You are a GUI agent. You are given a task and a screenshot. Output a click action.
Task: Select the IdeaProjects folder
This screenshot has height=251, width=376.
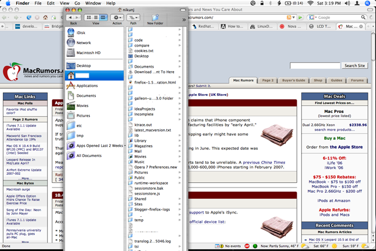145,109
